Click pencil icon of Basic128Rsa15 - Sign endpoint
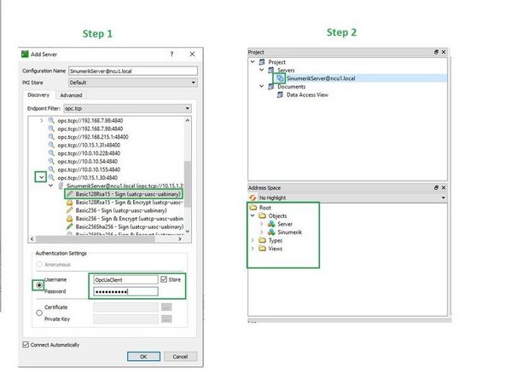Screen dimensions: 505x378 tap(70, 194)
